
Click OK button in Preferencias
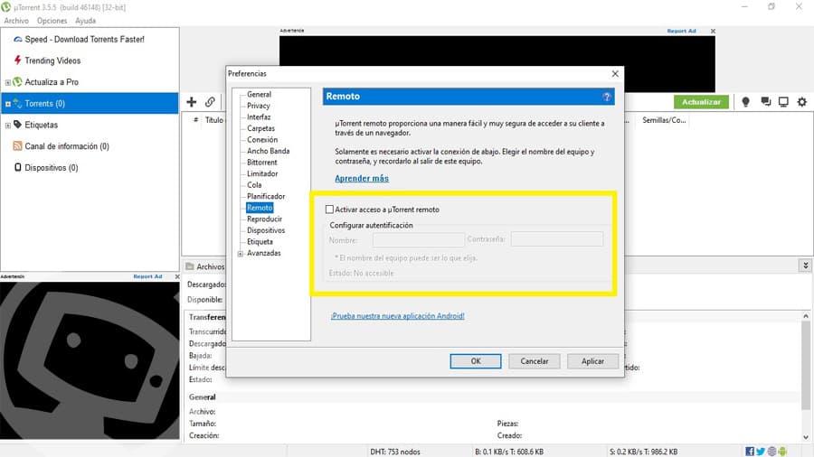click(476, 361)
